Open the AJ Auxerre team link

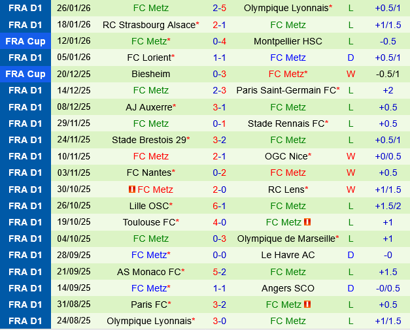pyautogui.click(x=149, y=107)
